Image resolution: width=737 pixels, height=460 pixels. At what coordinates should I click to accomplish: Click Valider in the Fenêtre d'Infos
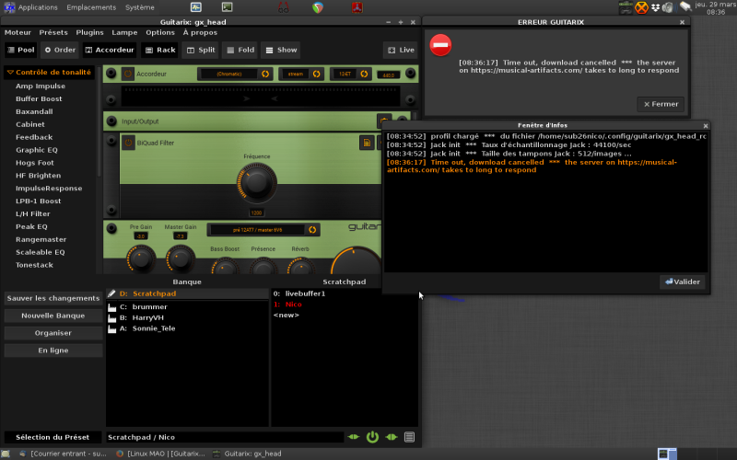(683, 282)
